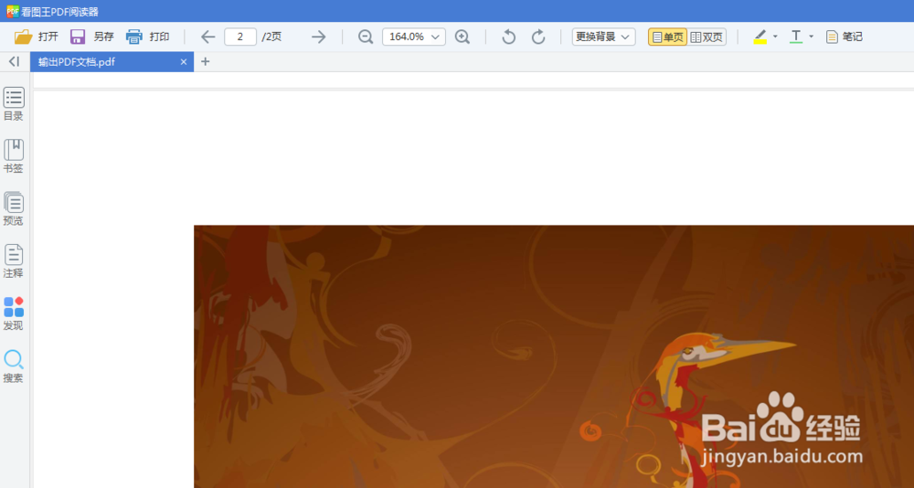Open the 注释 annotations panel

14,261
